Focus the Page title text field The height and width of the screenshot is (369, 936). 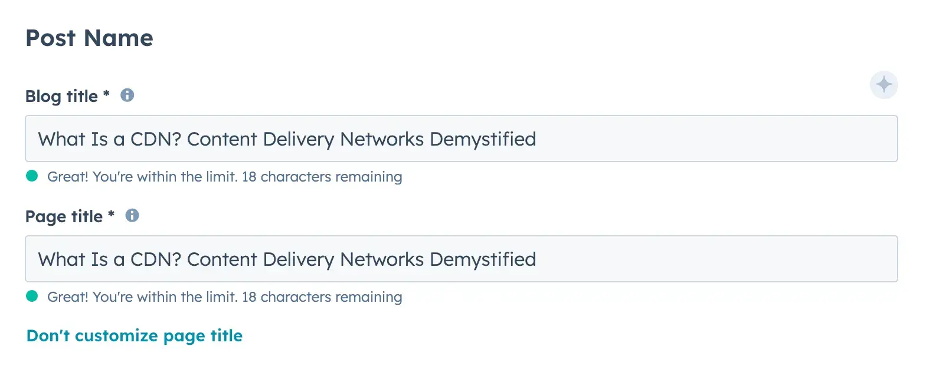tap(708, 259)
